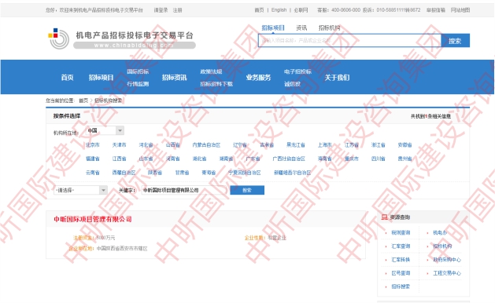The width and height of the screenshot is (495, 303).
Task: Filter by 云南省
Action: (93, 173)
